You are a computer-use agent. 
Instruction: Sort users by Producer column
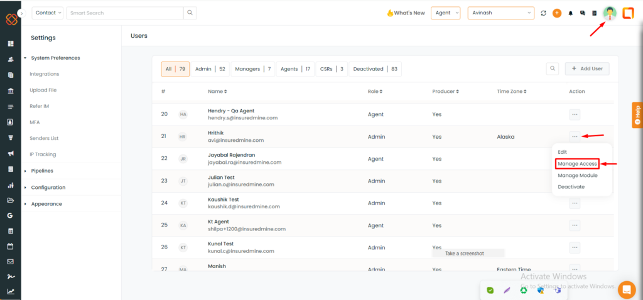(446, 92)
